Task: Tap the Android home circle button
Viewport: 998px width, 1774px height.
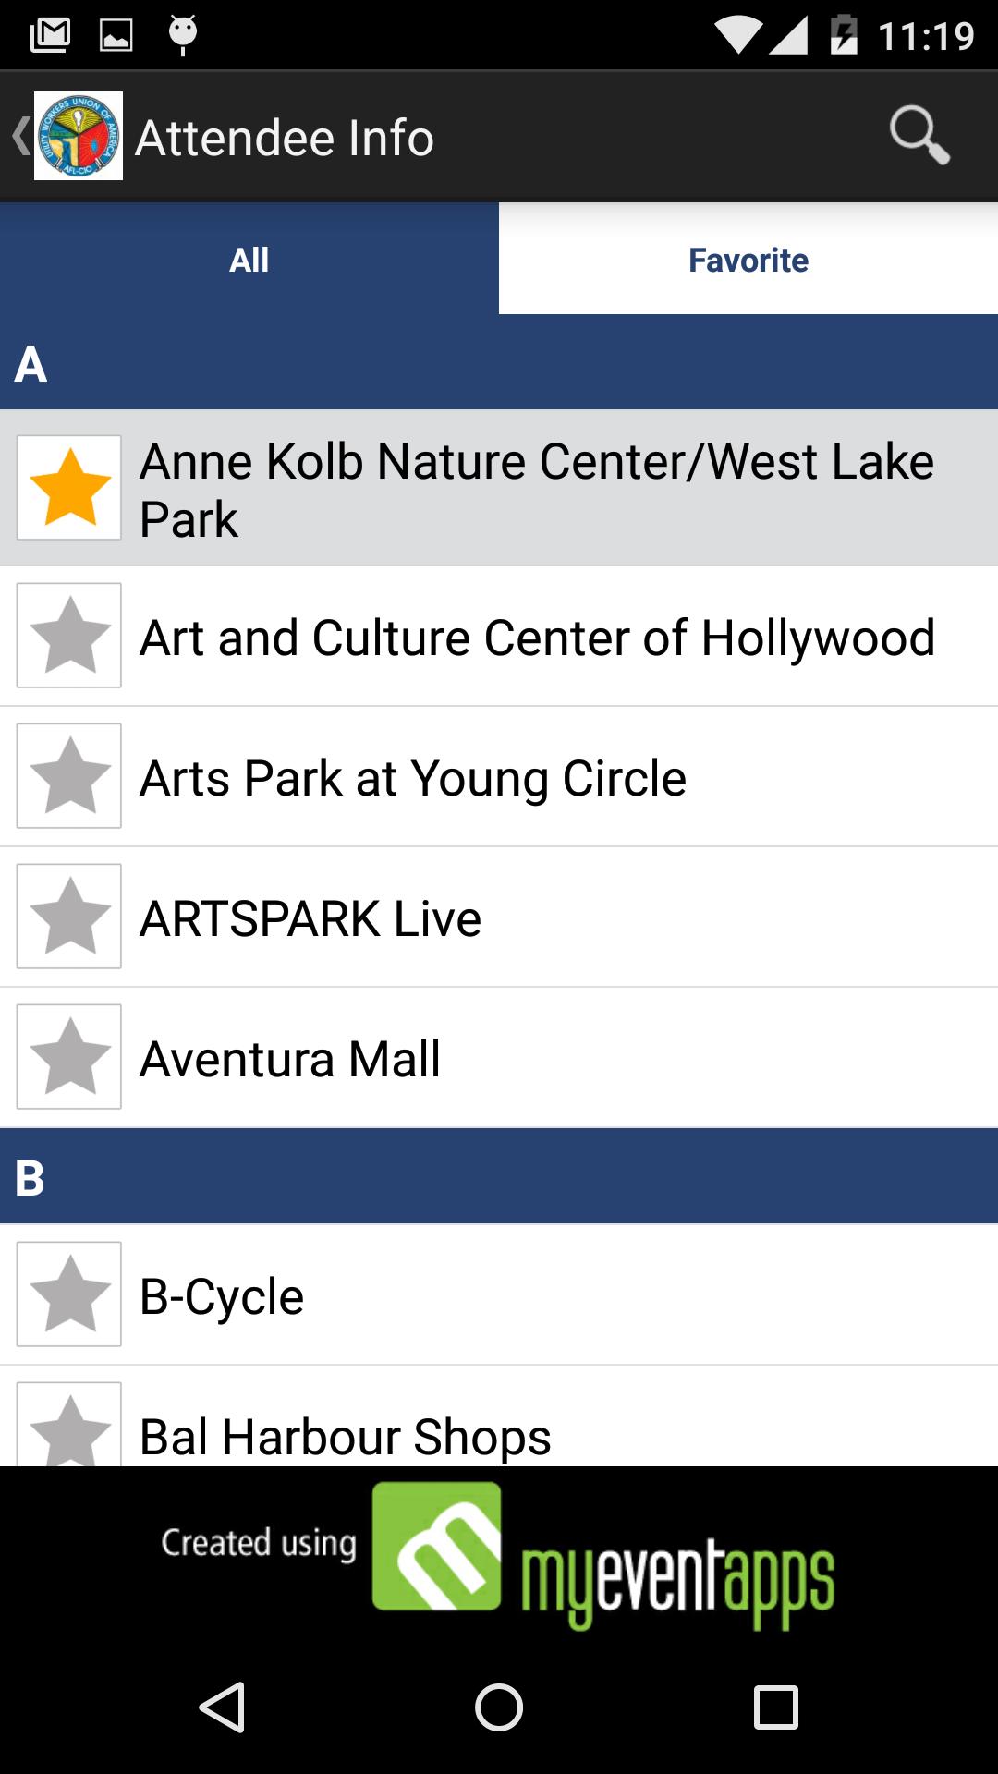Action: [499, 1707]
